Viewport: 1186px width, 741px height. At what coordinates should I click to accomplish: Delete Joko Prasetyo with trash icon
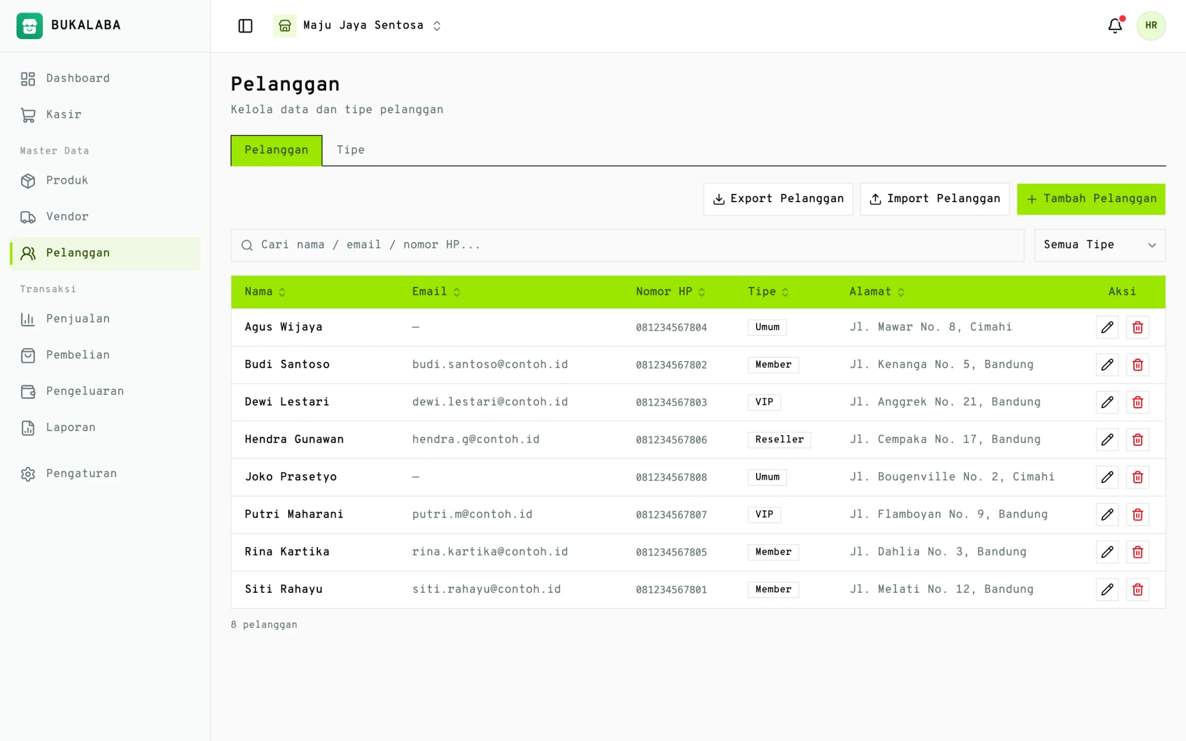[1137, 477]
